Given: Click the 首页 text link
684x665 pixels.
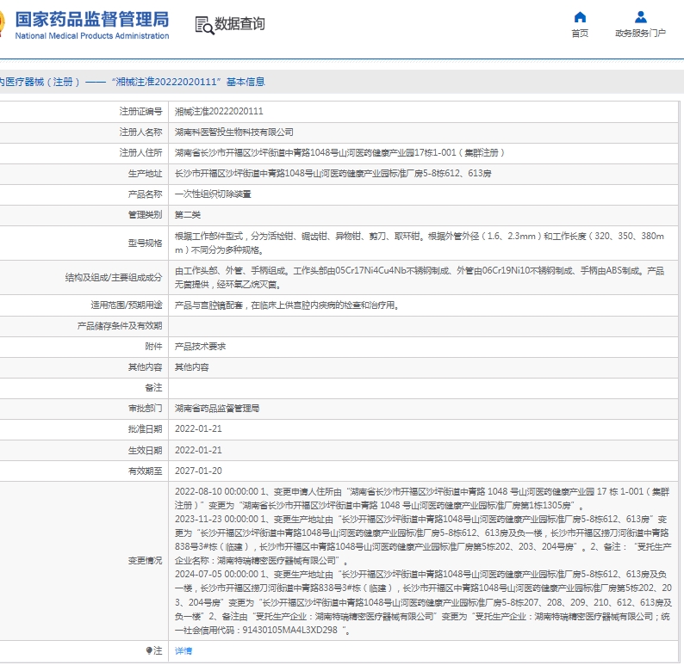Looking at the screenshot, I should (580, 33).
